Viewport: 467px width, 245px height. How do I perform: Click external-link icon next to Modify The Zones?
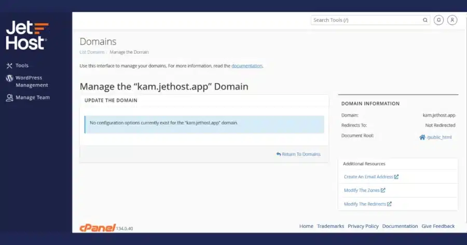tap(383, 190)
